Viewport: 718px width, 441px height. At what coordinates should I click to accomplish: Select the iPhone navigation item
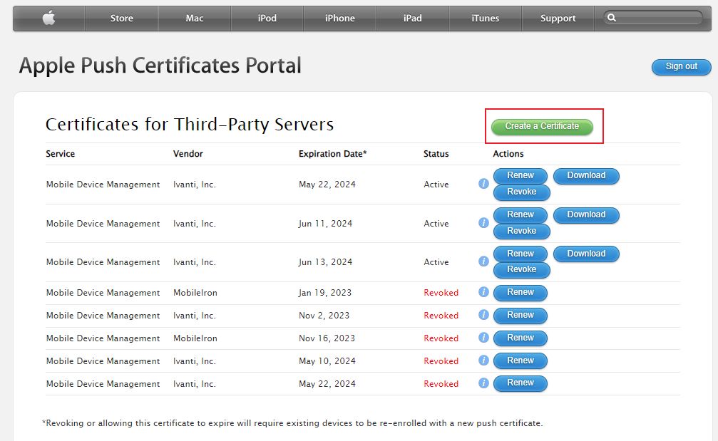(339, 19)
